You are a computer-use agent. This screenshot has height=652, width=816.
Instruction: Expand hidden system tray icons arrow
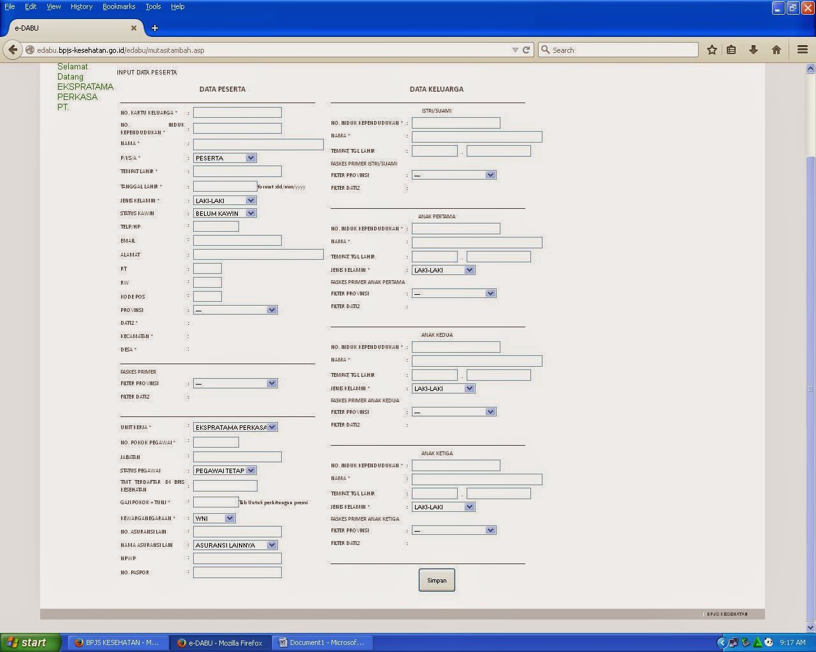[x=722, y=642]
